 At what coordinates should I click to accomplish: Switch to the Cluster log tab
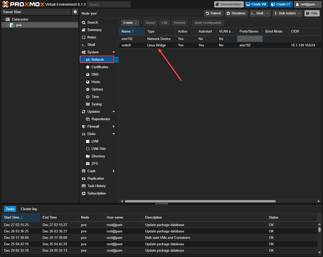click(29, 209)
